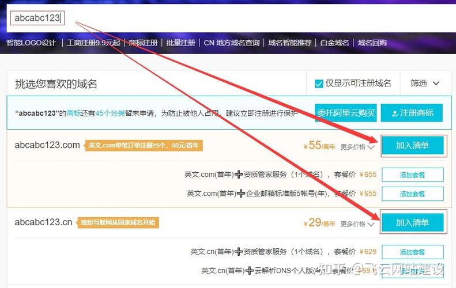Image resolution: width=456 pixels, height=288 pixels.
Task: Click the 商标 link in the notice
Action: (74, 113)
